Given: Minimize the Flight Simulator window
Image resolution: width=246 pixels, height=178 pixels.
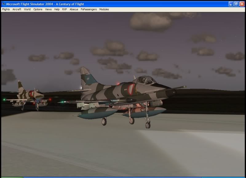Looking at the screenshot, I should [231, 4].
